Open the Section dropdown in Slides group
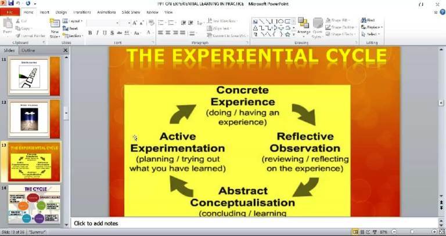Screen dimensions: 446x236 (74, 35)
